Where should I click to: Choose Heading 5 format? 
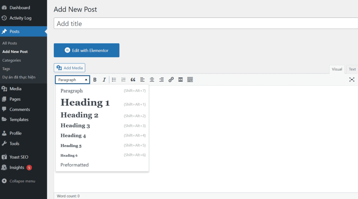point(102,145)
